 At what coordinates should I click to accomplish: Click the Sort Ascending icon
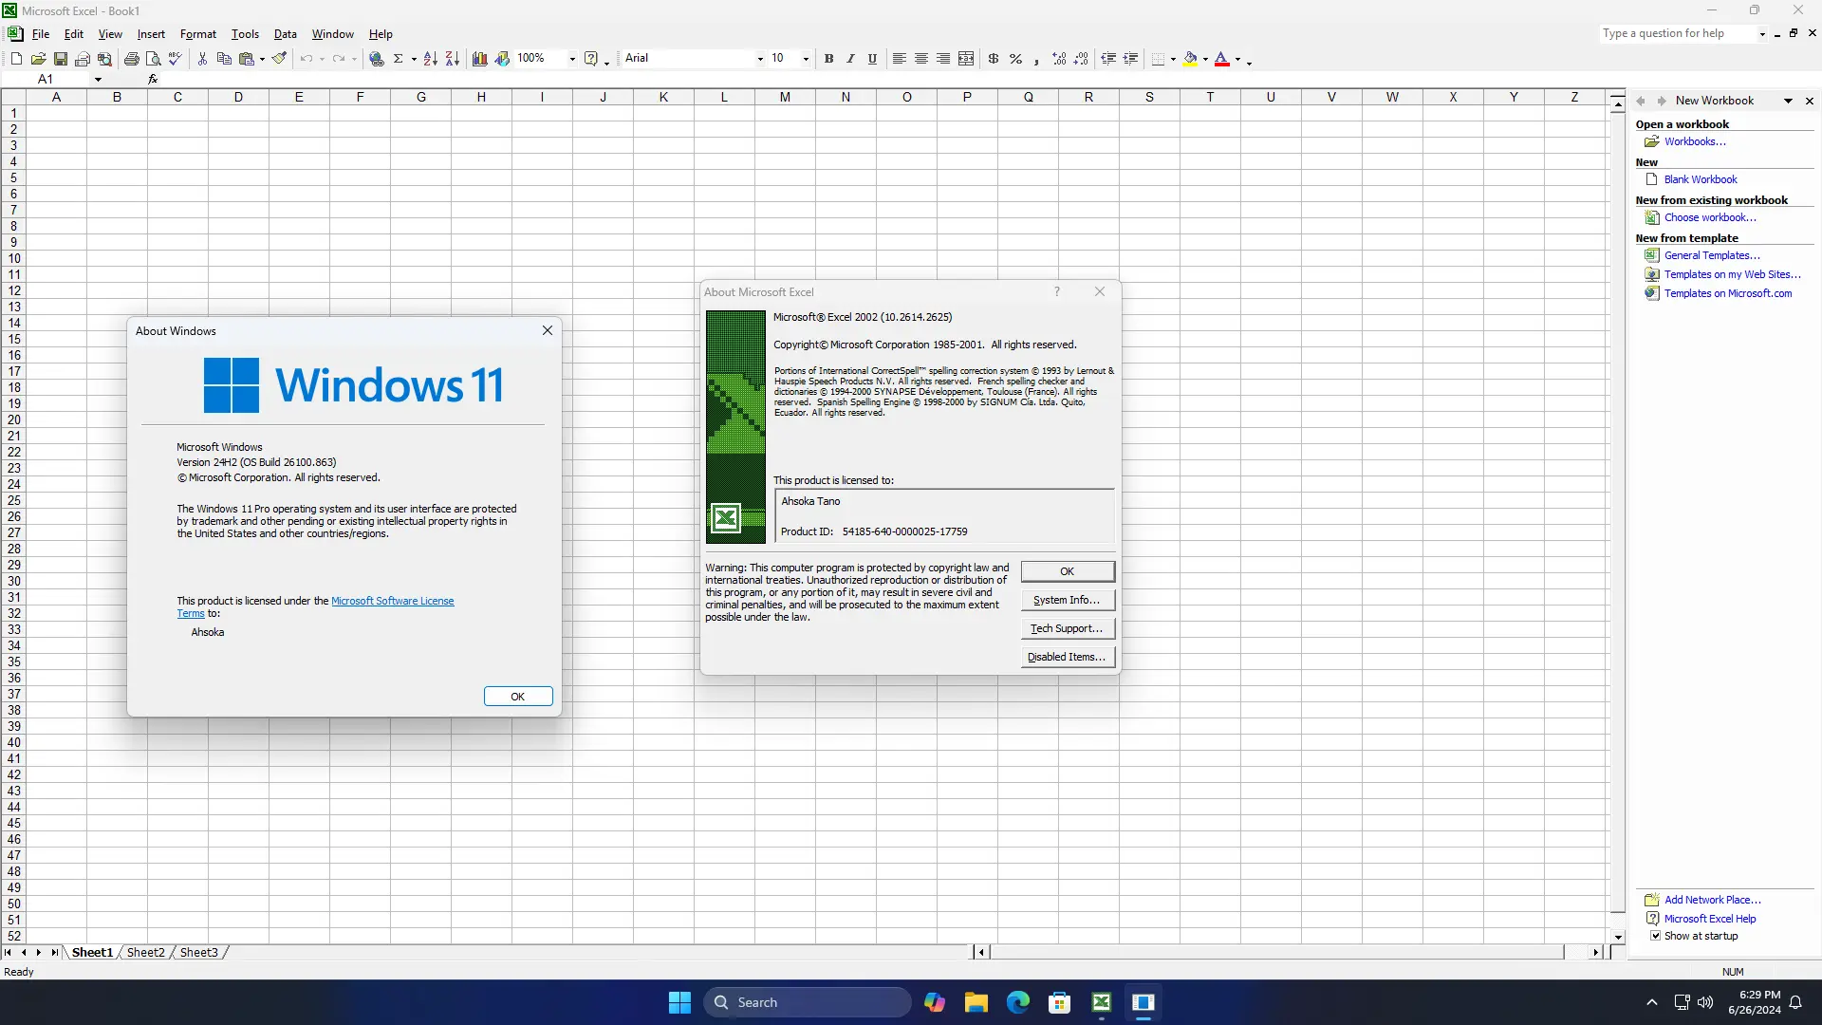click(x=430, y=59)
